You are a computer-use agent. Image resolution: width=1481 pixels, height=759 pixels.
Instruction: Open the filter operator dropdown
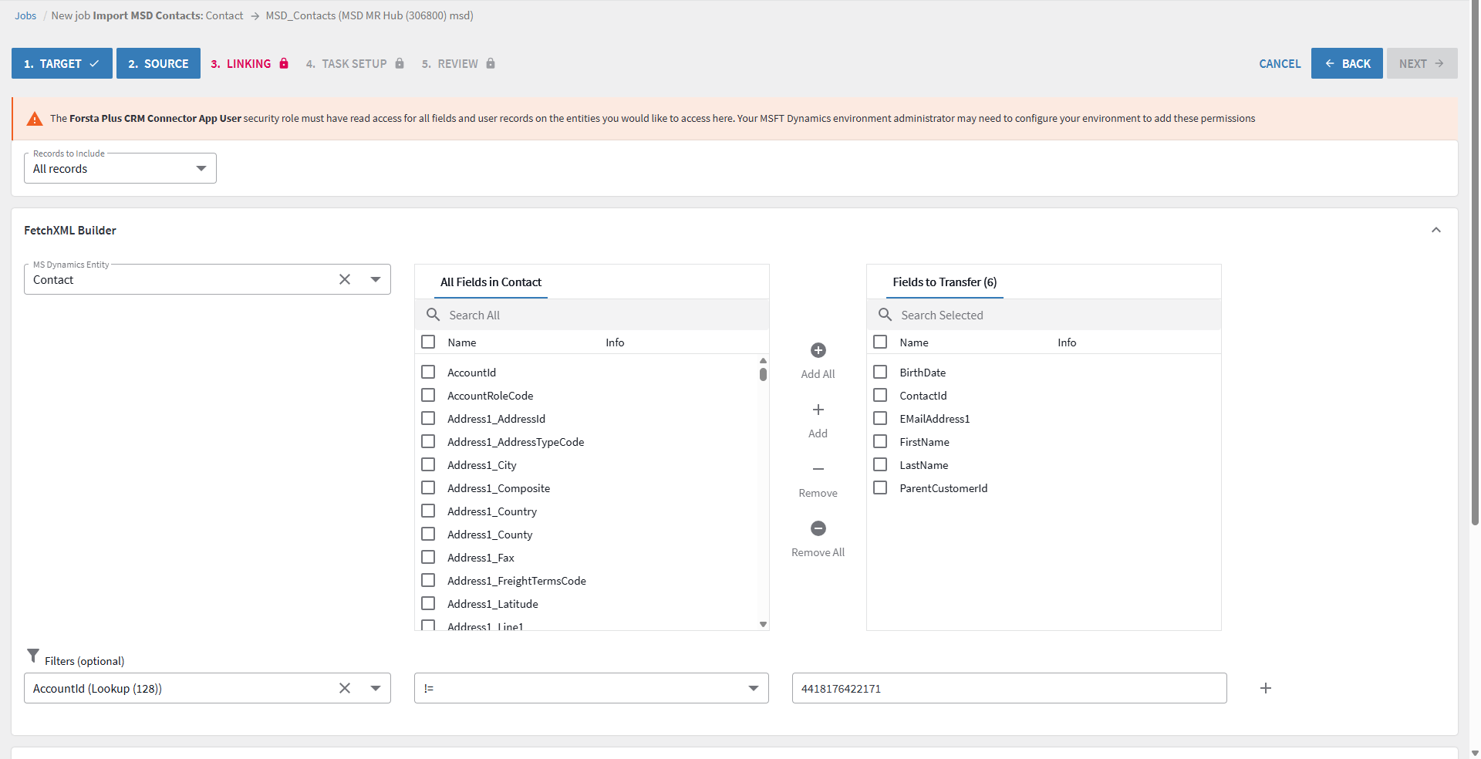(592, 688)
